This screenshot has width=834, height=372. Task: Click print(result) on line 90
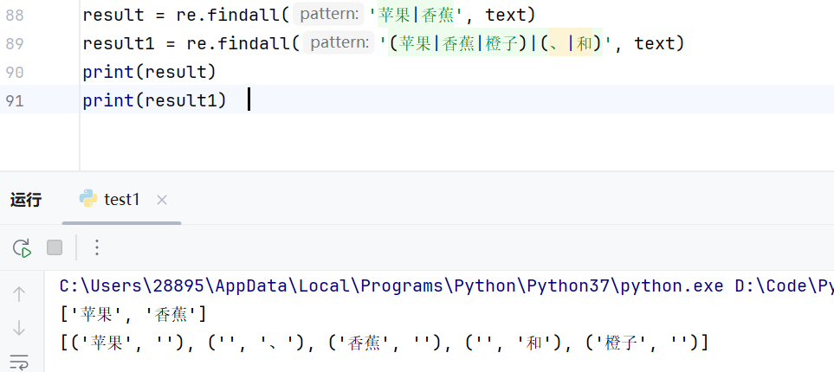[150, 72]
